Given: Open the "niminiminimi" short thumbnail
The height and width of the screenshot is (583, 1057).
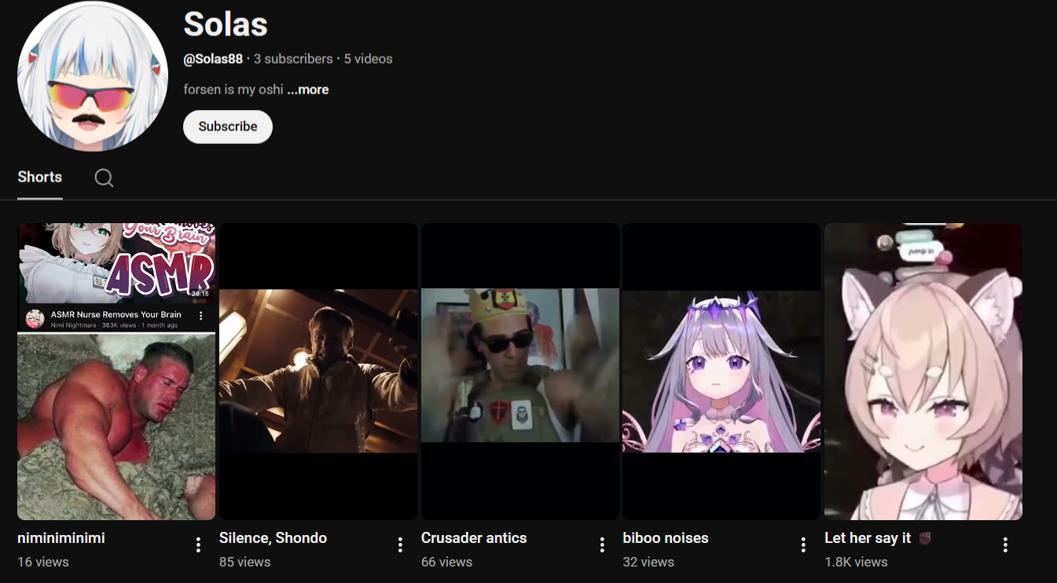Looking at the screenshot, I should tap(116, 372).
